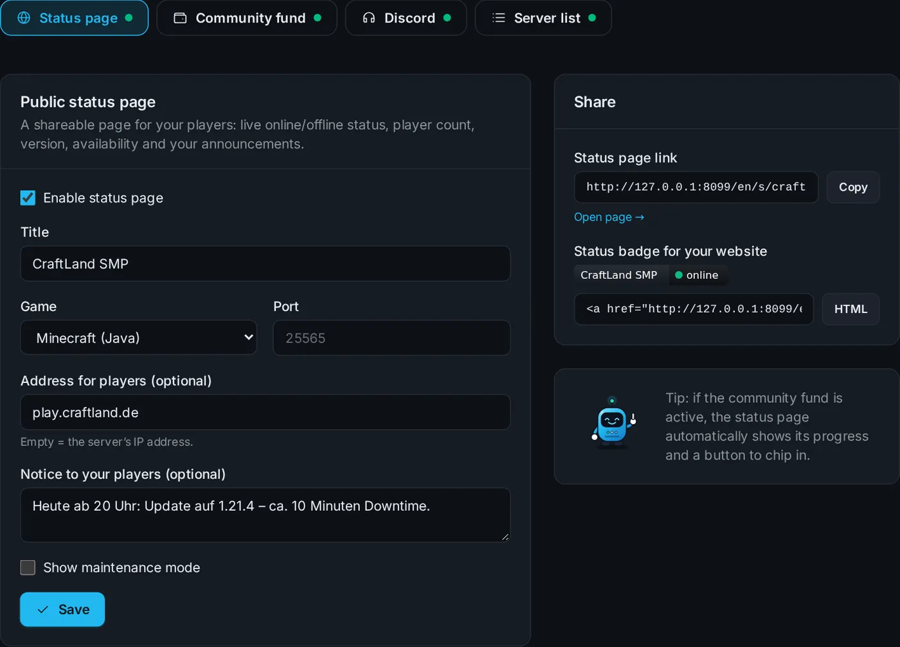Click the badge HTML code snippet field

click(694, 309)
